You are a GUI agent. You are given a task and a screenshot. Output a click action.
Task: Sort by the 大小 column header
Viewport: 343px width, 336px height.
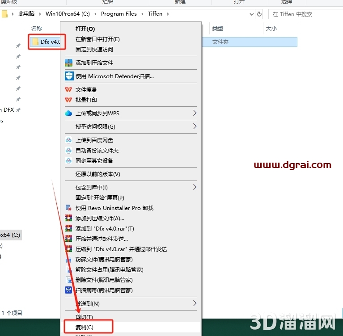271,29
